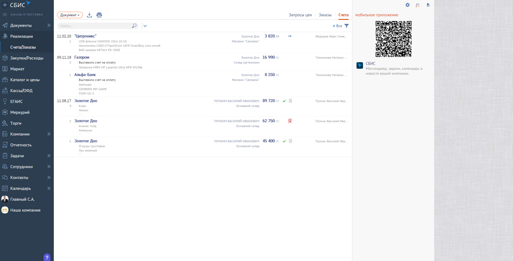Click the Документ + button
Screen dimensions: 513x261
click(70, 15)
